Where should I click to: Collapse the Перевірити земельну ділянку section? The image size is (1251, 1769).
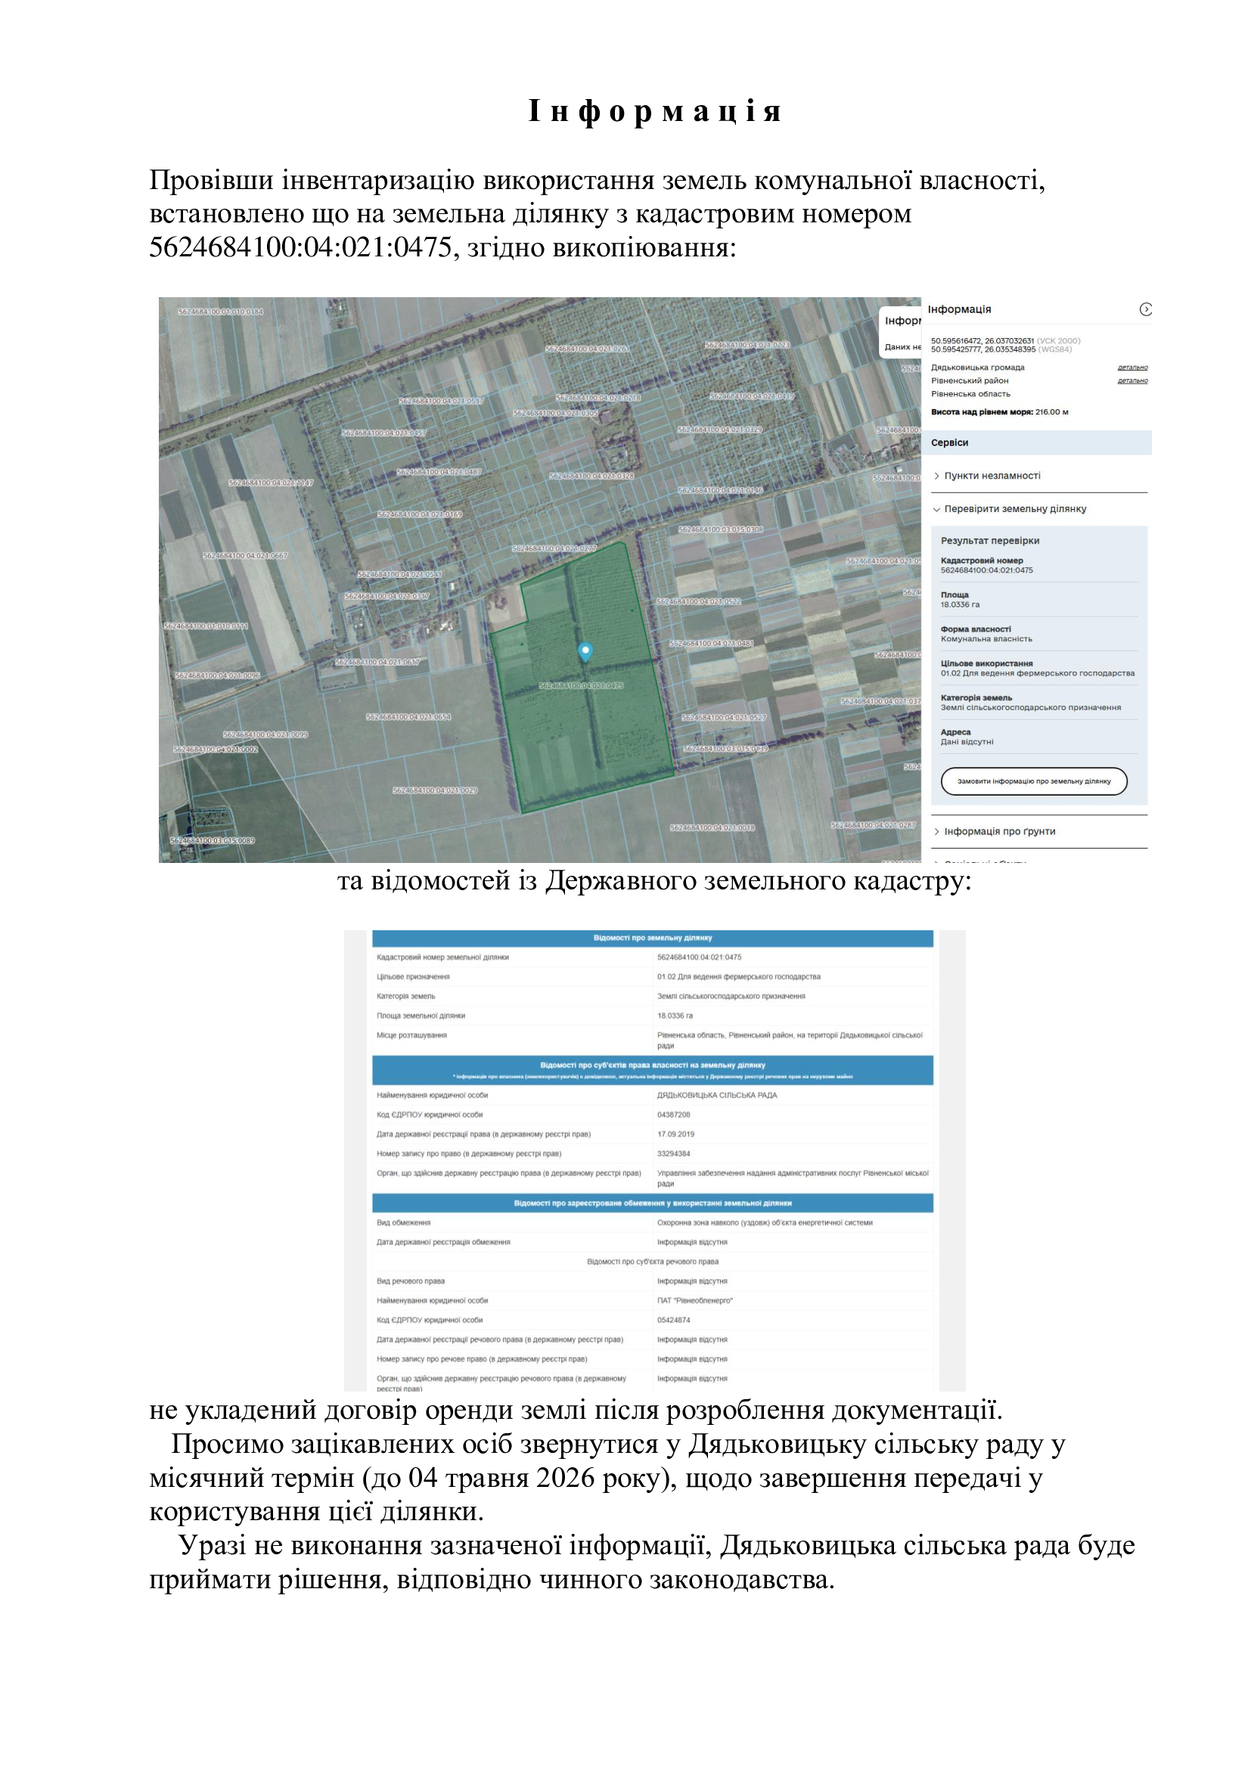click(x=1014, y=508)
